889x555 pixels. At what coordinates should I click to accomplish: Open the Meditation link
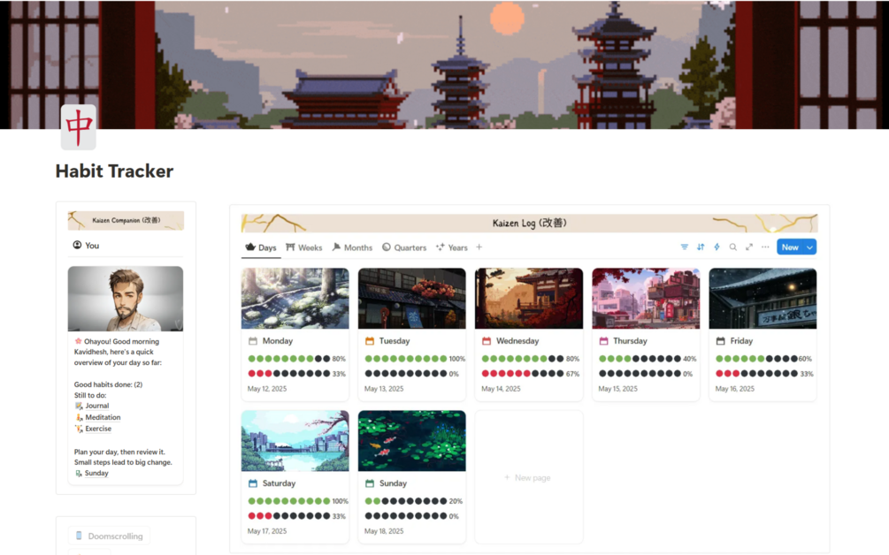(x=103, y=417)
